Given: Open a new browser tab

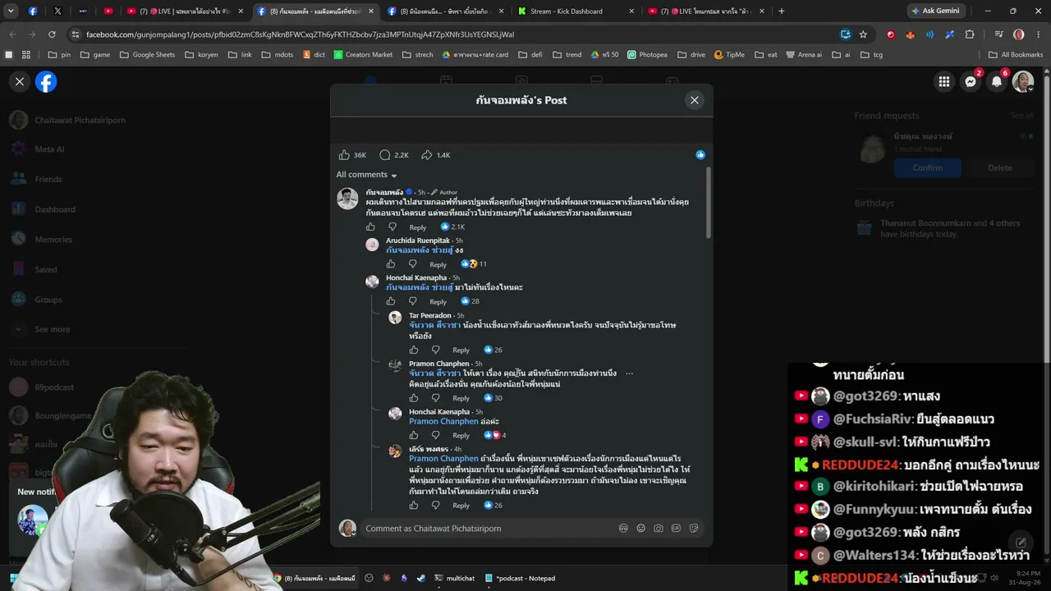Looking at the screenshot, I should click(x=781, y=11).
